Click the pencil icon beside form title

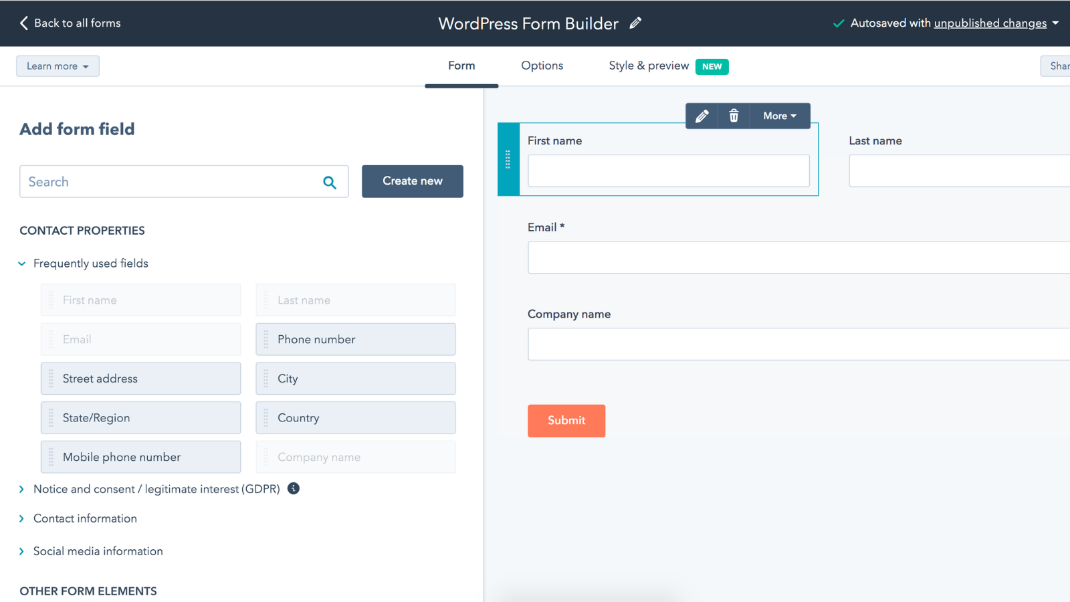coord(635,23)
